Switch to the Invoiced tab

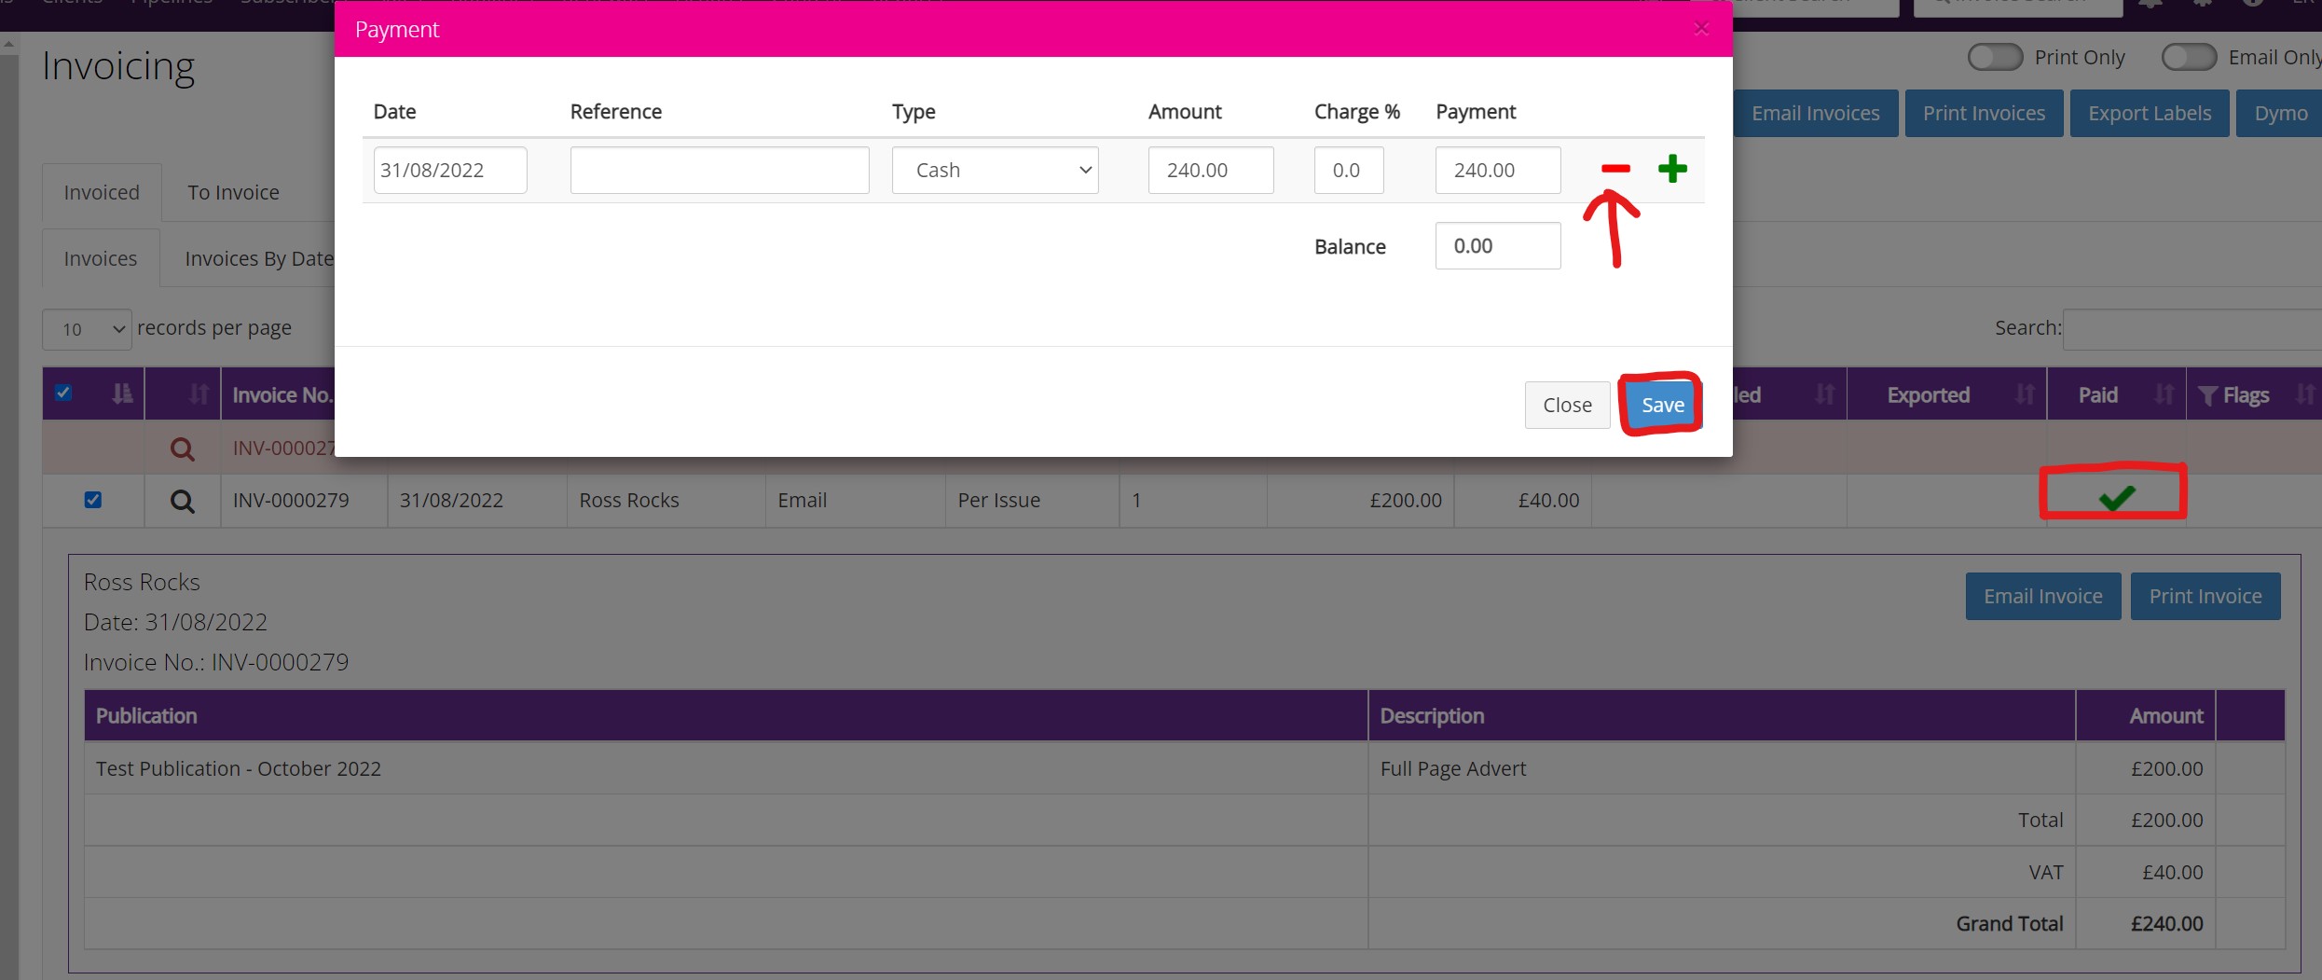coord(102,192)
